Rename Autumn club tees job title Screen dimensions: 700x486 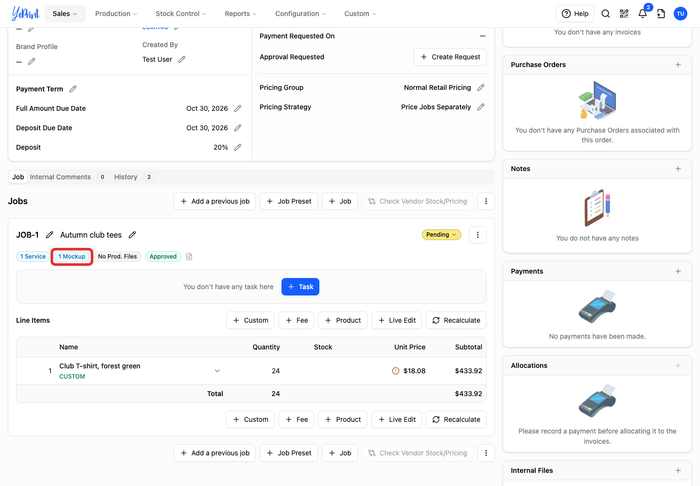[x=132, y=235]
